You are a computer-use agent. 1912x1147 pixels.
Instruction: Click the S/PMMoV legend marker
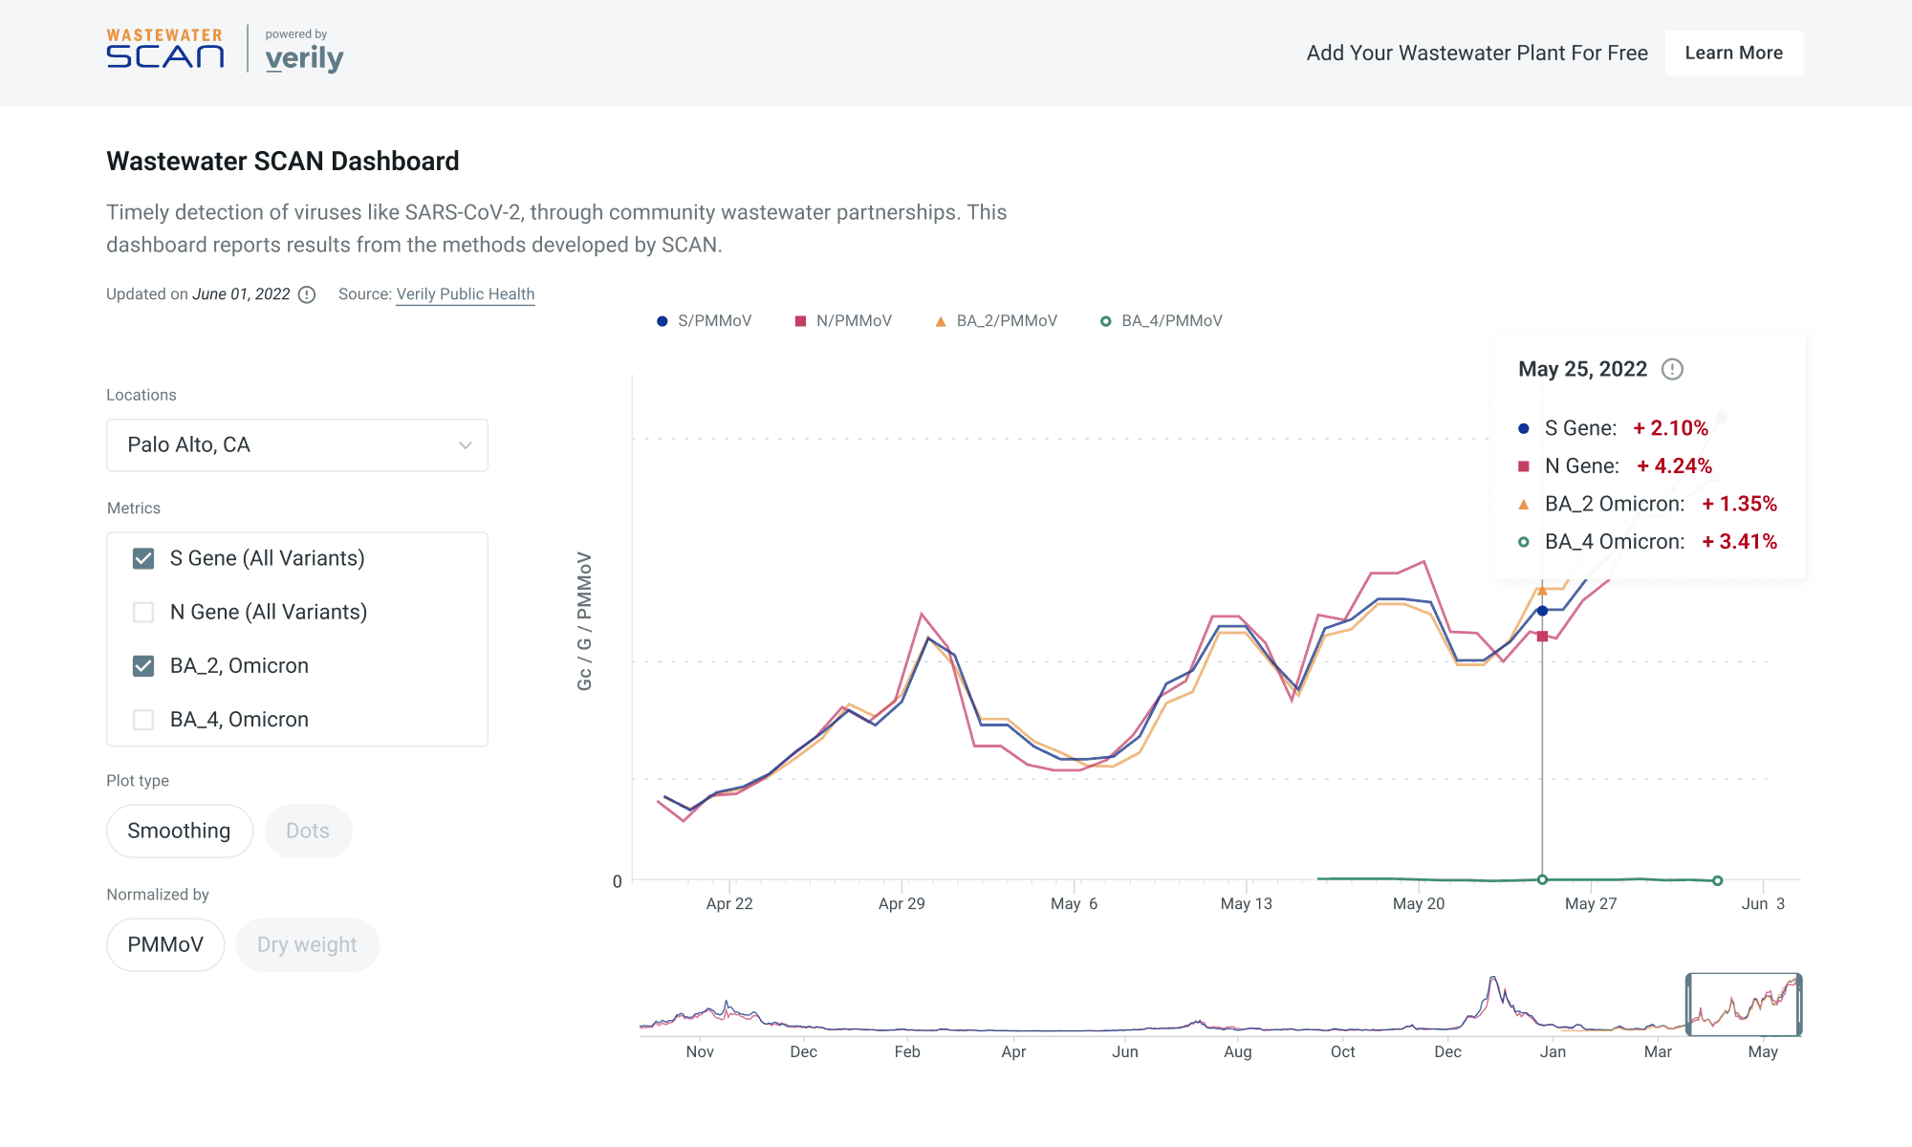662,321
